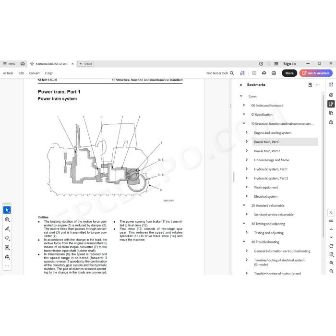
Task: Go to next page down arrow
Action: click(331, 237)
